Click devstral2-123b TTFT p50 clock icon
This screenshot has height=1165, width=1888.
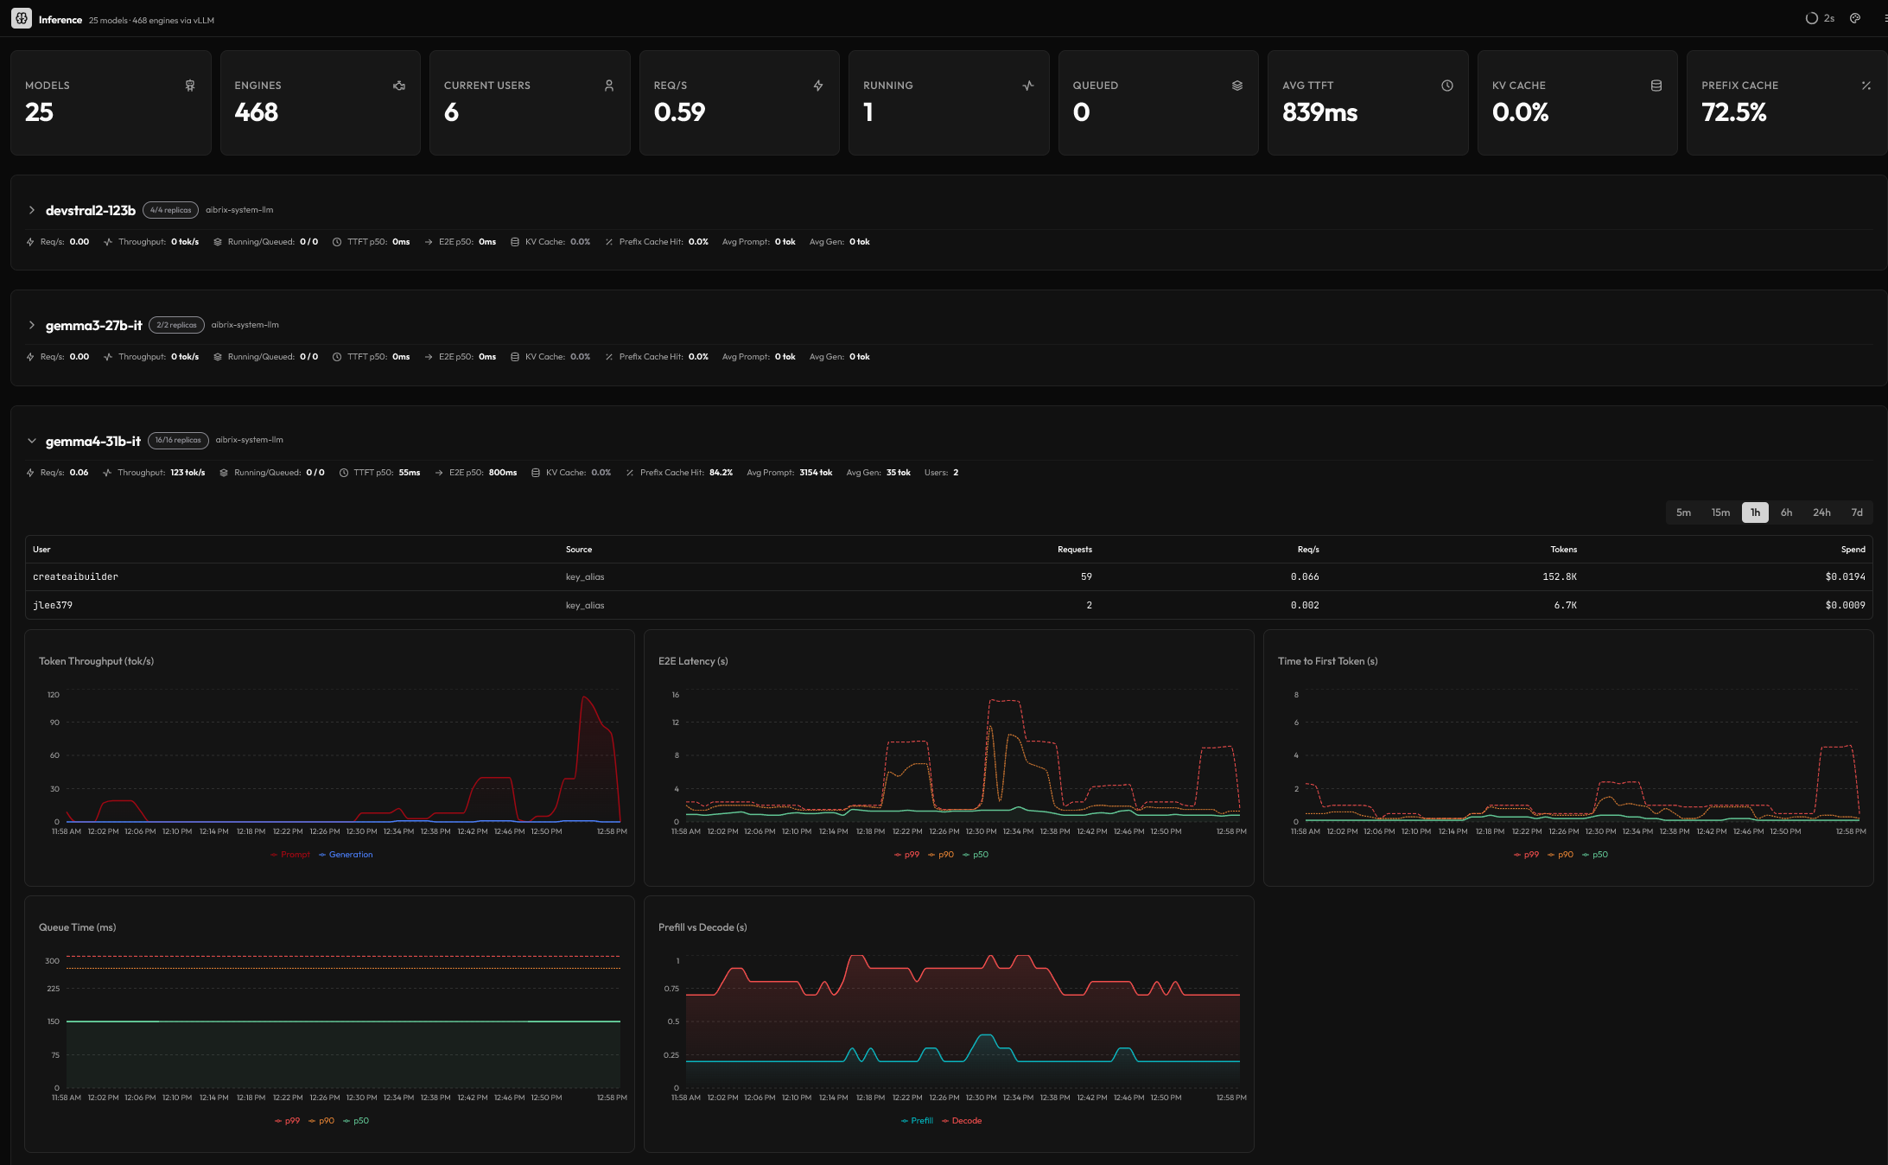click(337, 242)
